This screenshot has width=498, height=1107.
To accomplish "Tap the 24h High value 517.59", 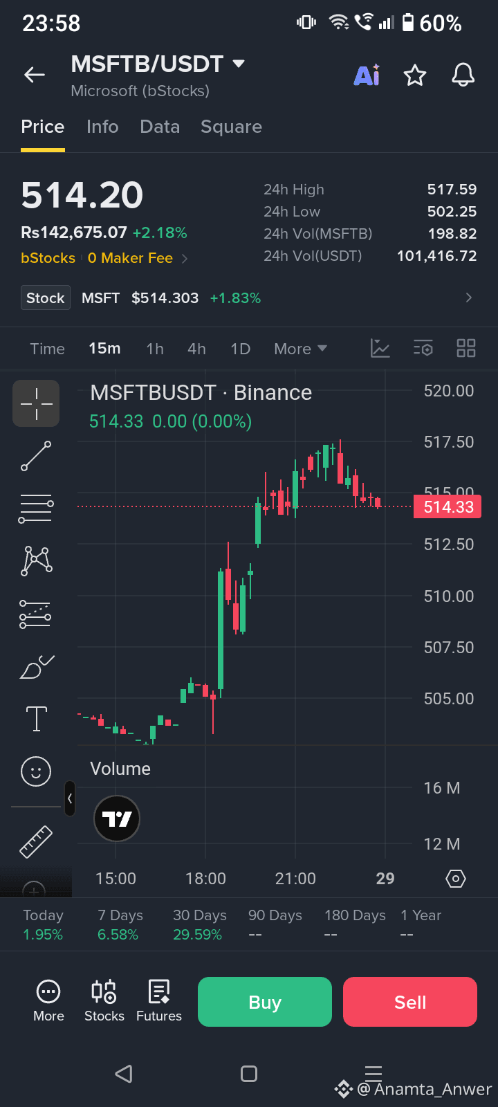I will pos(452,190).
